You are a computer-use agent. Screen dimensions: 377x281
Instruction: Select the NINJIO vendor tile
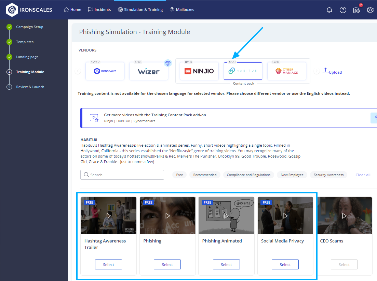[199, 71]
